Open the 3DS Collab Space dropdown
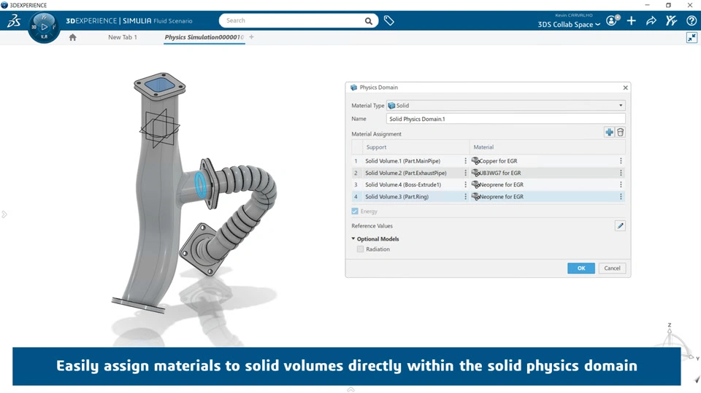 tap(569, 25)
